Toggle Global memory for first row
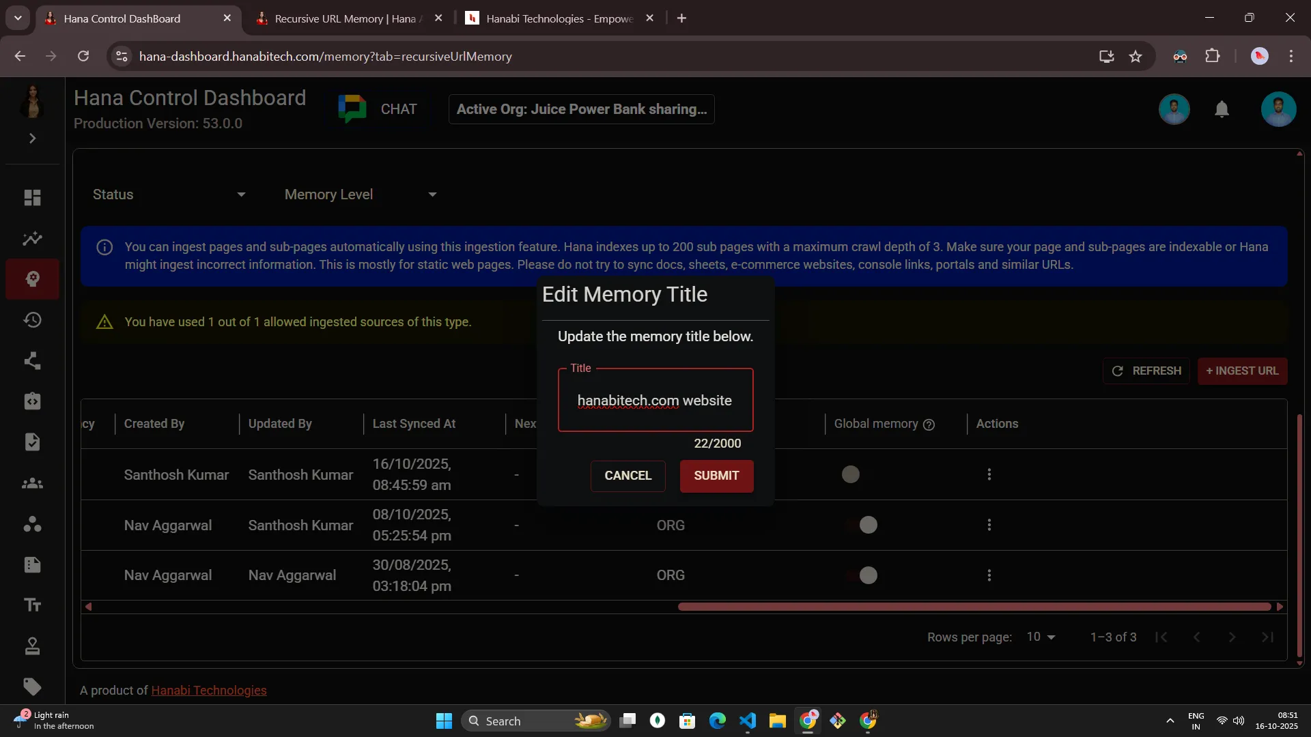 pyautogui.click(x=851, y=474)
